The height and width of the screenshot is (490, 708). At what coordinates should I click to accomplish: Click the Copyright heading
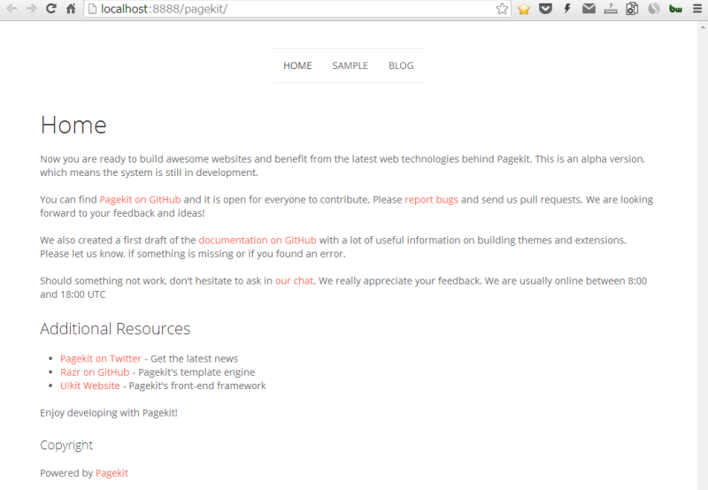(x=66, y=445)
